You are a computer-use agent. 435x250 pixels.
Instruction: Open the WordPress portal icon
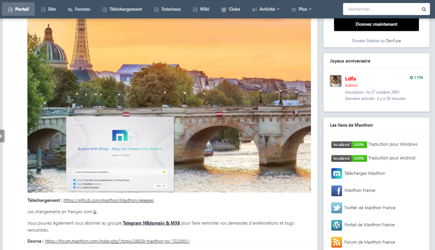coord(336,225)
